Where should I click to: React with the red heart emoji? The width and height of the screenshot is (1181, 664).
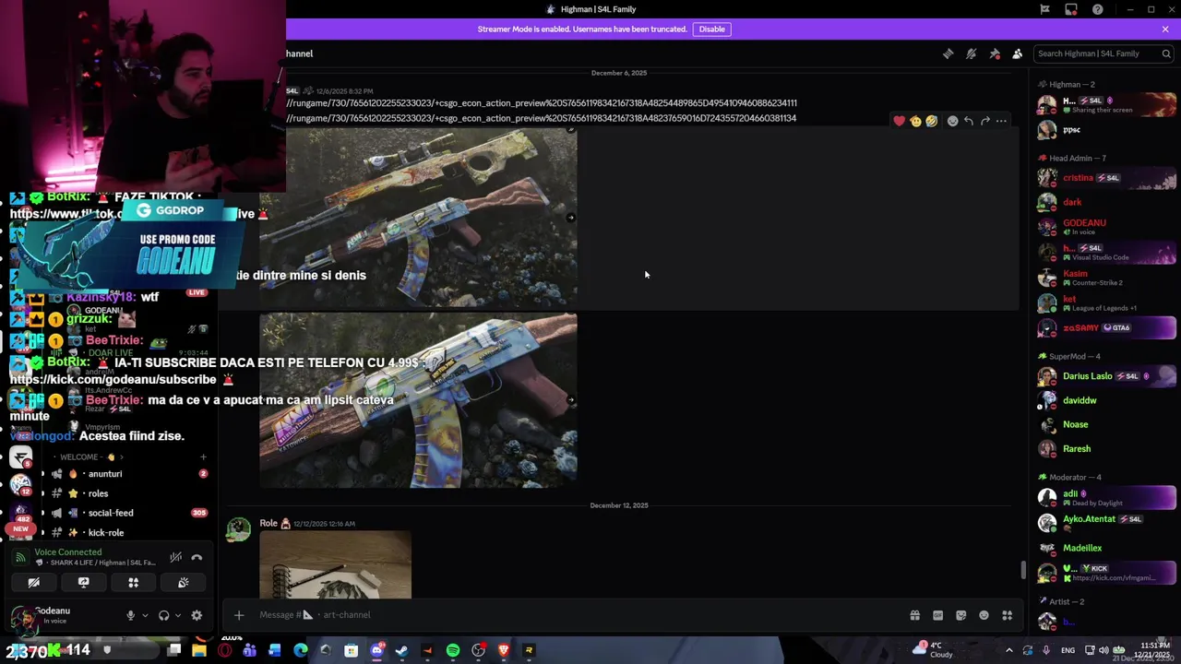point(899,121)
